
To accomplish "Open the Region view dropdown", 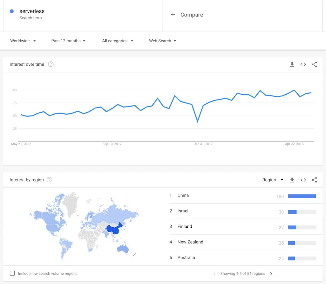I will pyautogui.click(x=273, y=180).
